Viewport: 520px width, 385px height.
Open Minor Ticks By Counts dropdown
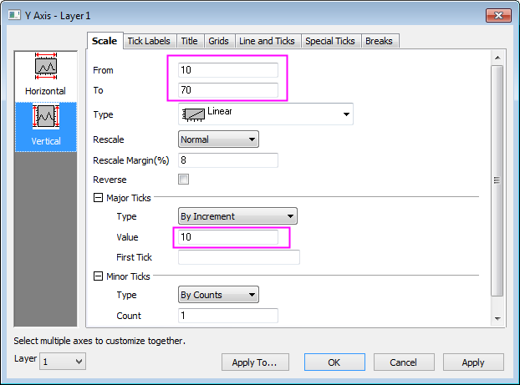(219, 294)
